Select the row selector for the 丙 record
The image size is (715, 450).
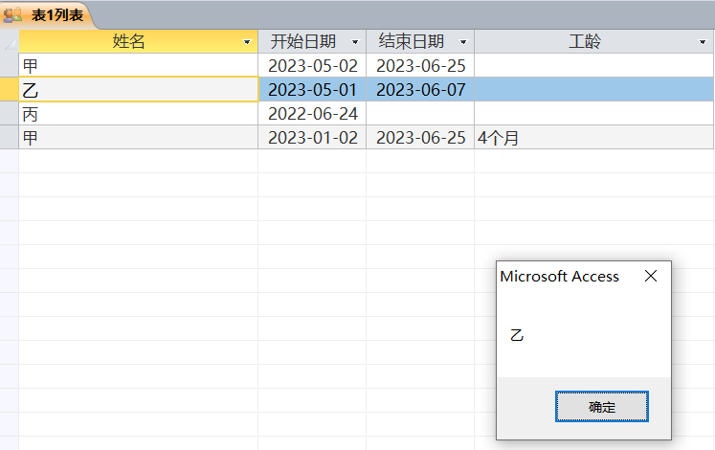click(x=10, y=113)
